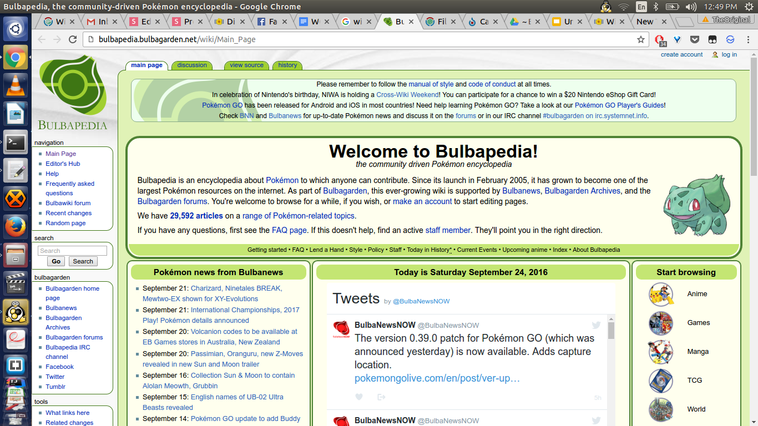Click the sidebar Search input field

72,251
